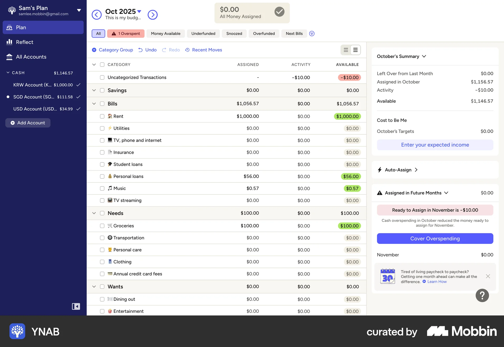Filter by the 1 Overspent tab
Image resolution: width=504 pixels, height=347 pixels.
[126, 34]
